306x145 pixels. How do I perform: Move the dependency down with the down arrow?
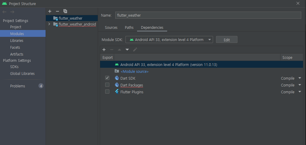tap(127, 50)
